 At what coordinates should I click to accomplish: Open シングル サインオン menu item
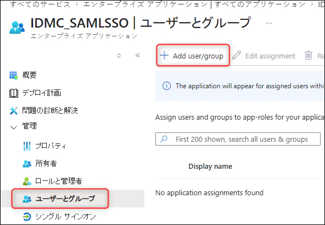point(59,217)
